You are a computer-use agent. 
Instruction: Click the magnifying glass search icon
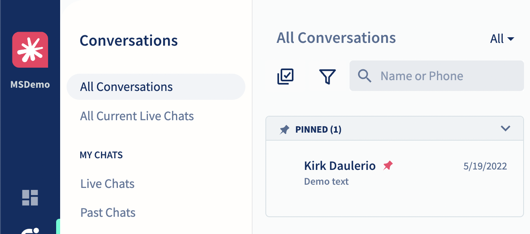[364, 76]
